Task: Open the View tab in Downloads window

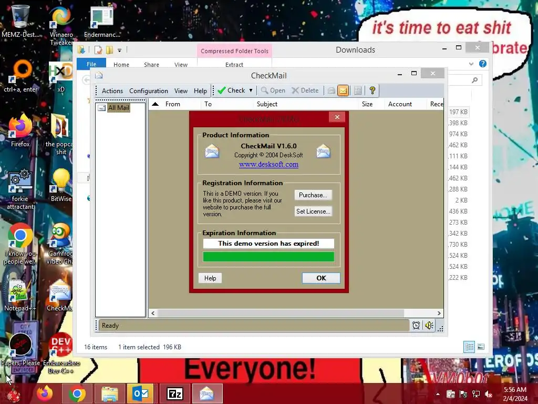Action: pos(181,65)
